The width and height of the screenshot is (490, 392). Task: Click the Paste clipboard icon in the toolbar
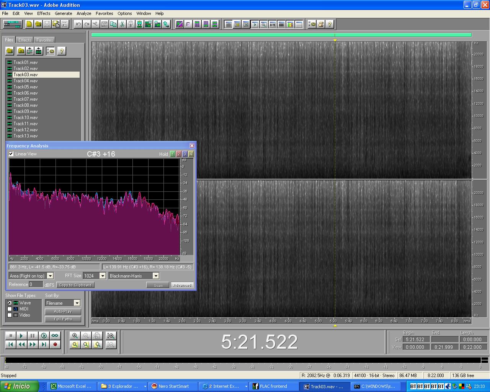point(131,24)
